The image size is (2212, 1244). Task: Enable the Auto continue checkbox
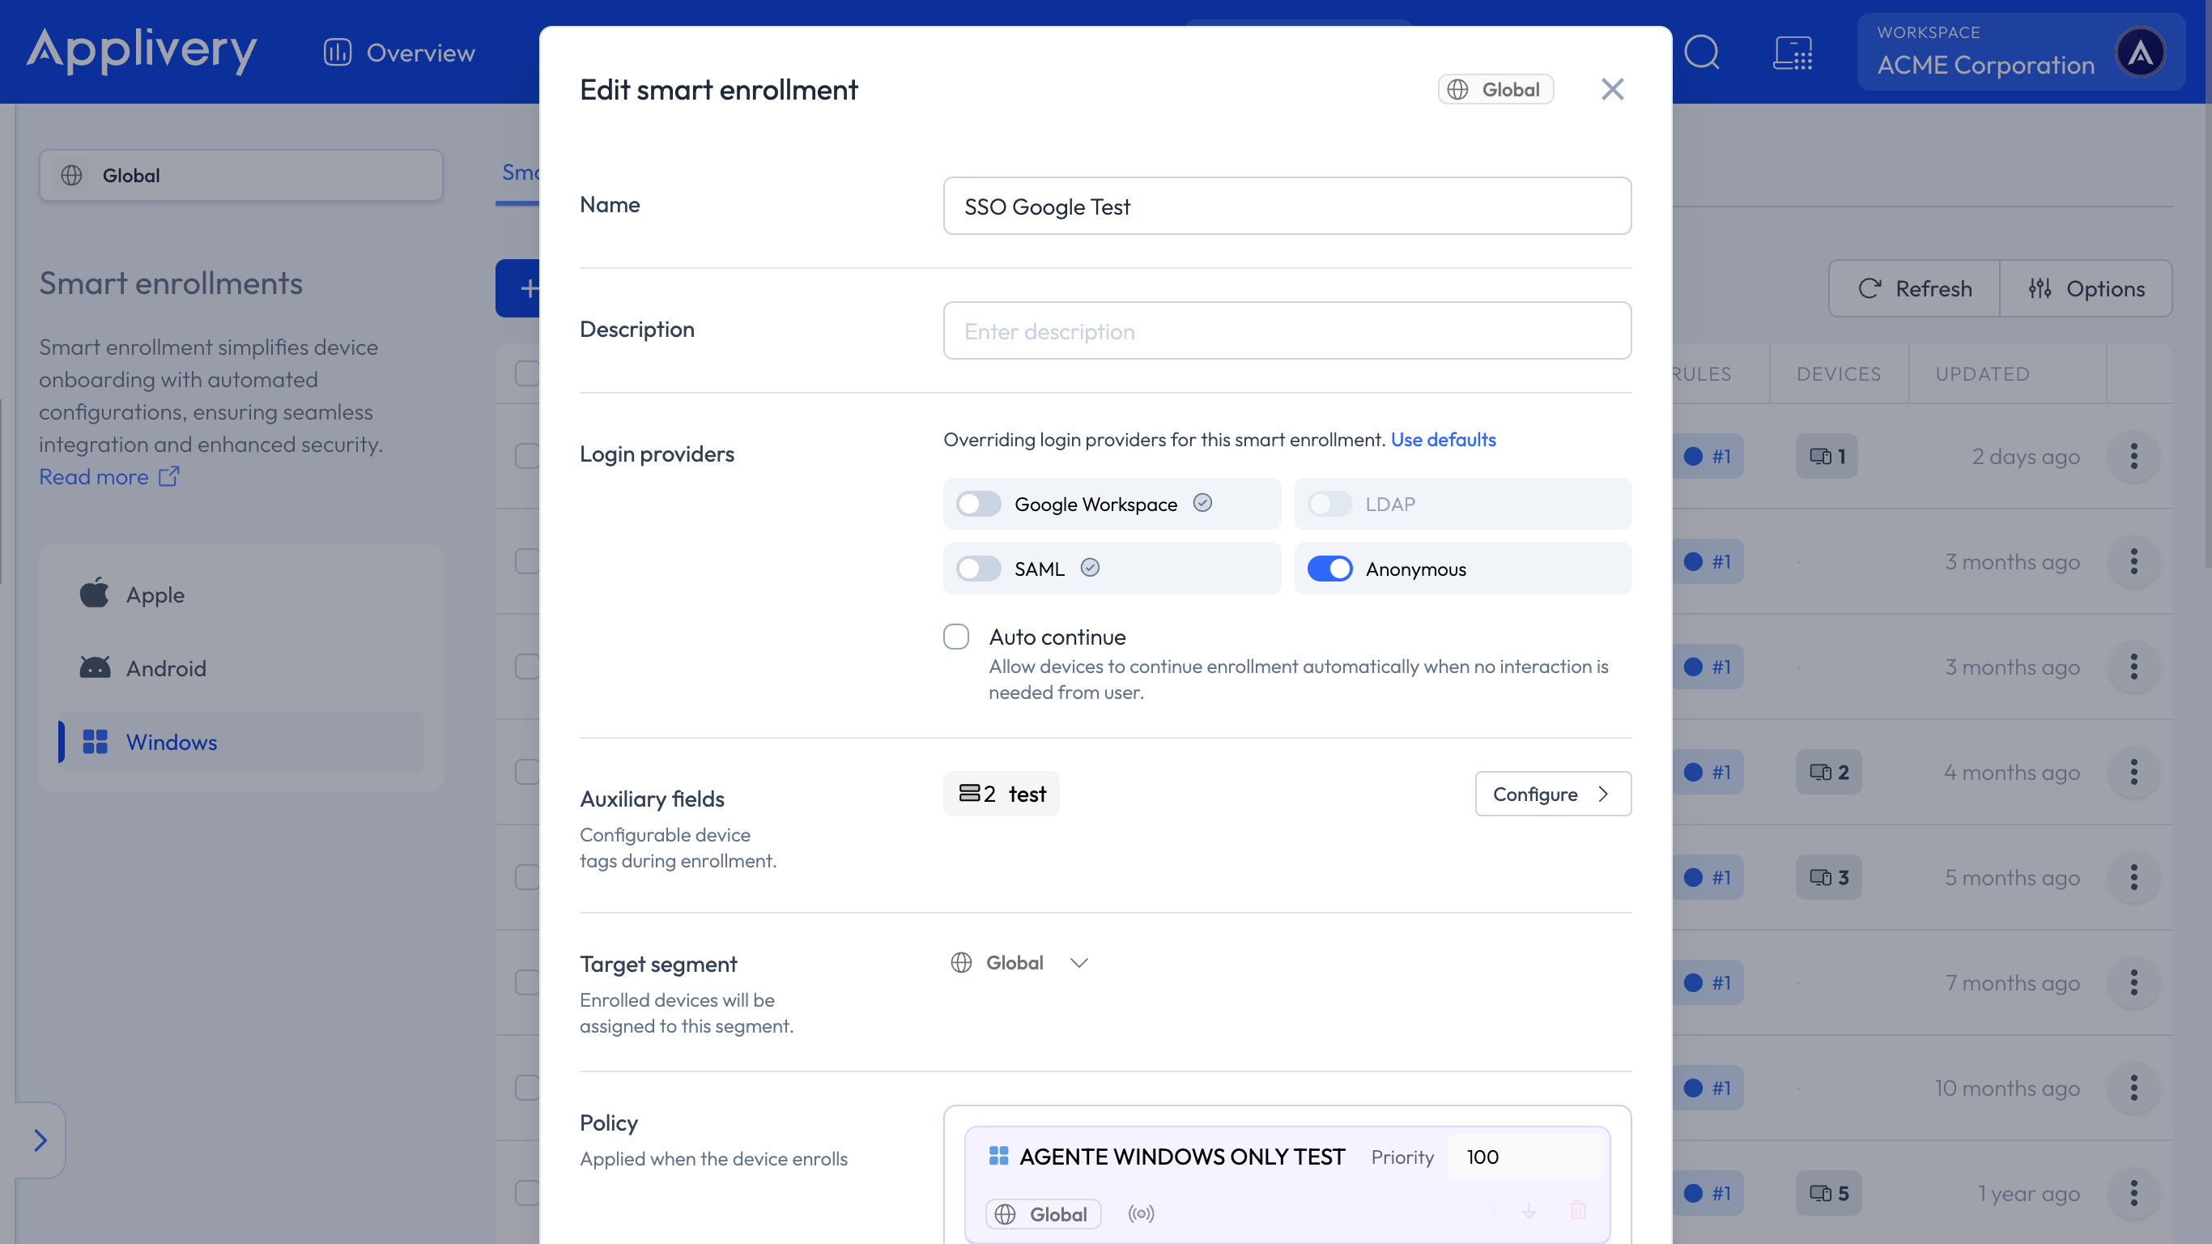click(955, 637)
